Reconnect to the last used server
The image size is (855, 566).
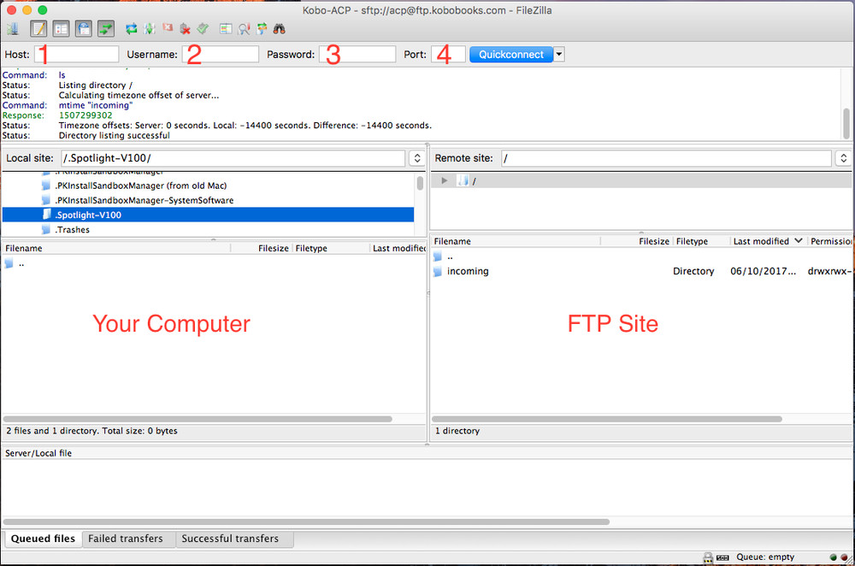coord(203,27)
